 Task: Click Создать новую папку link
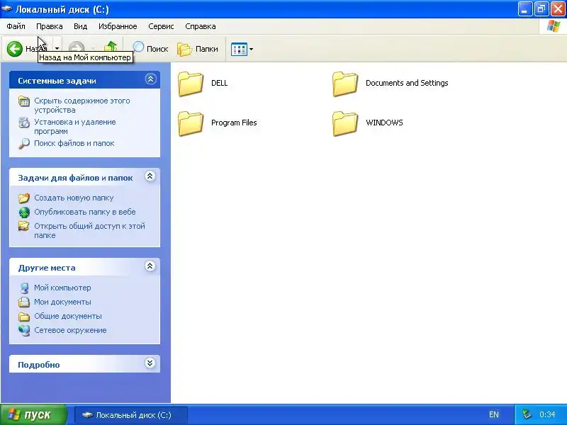point(74,198)
